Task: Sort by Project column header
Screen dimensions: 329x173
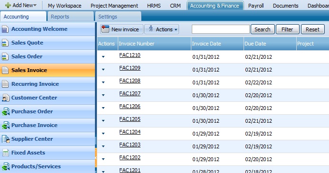Action: [x=313, y=44]
